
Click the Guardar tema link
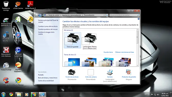point(108,52)
